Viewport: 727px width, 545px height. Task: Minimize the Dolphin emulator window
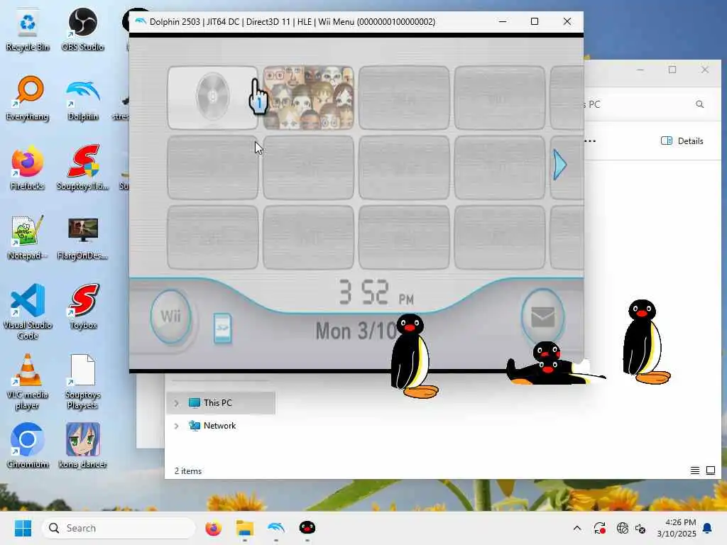(503, 21)
